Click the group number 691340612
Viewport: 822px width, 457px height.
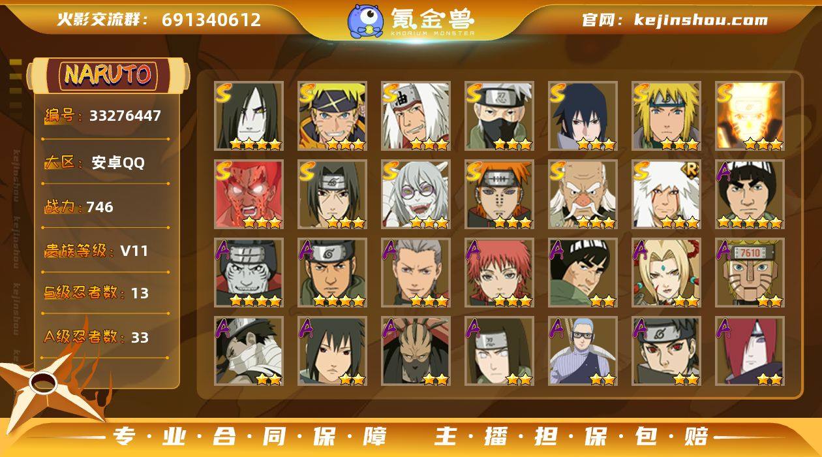211,20
